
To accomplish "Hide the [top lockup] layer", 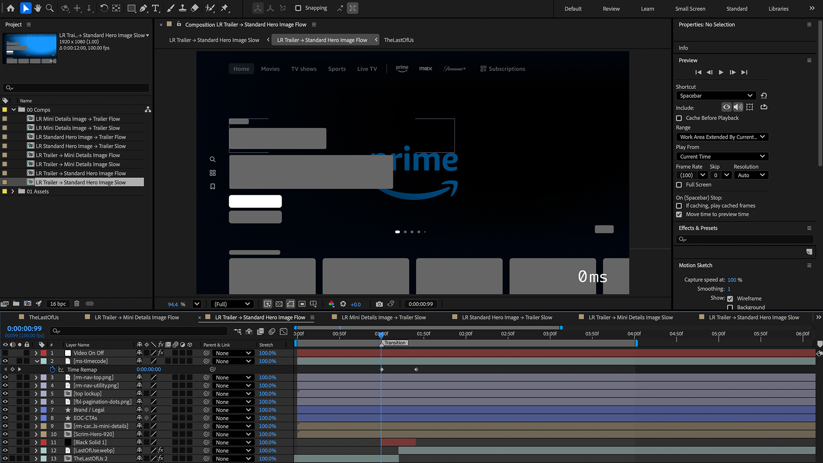I will click(5, 394).
